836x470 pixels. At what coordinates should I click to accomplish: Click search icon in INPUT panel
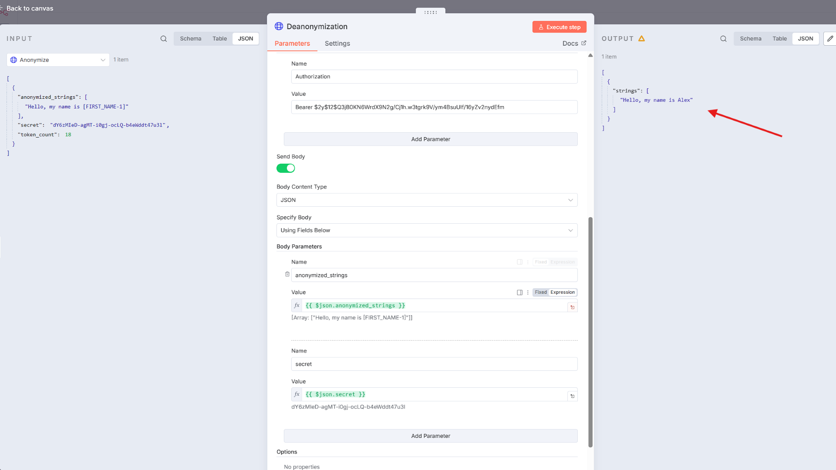(163, 39)
